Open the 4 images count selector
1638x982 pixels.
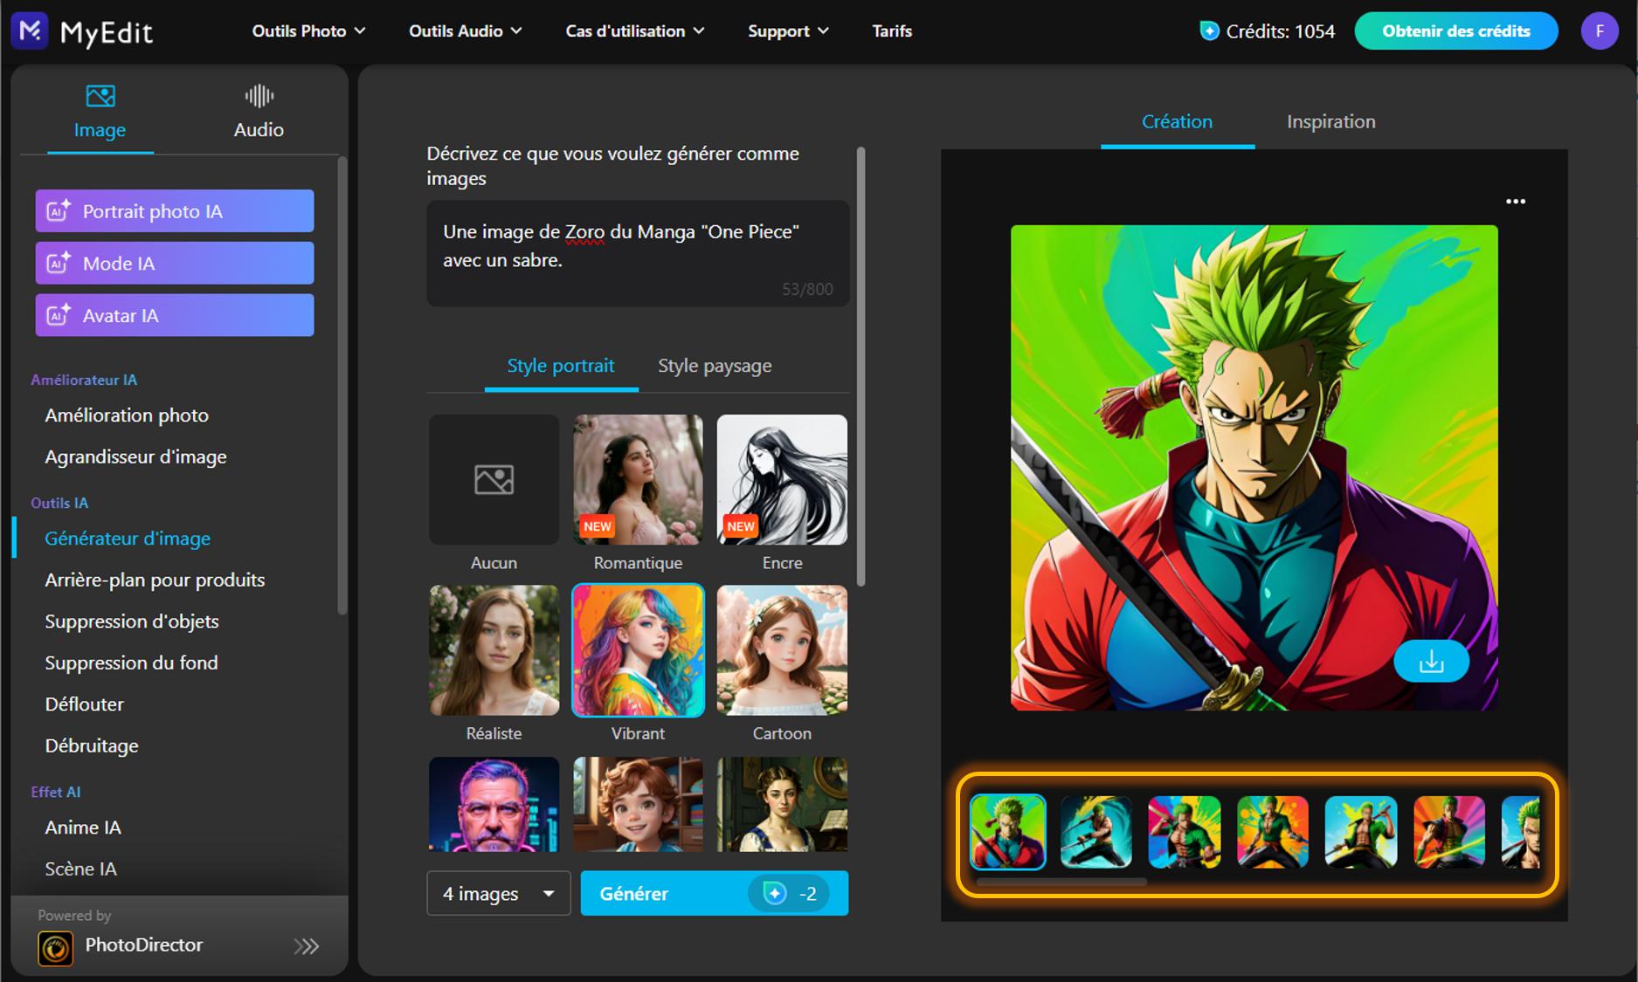(x=498, y=893)
